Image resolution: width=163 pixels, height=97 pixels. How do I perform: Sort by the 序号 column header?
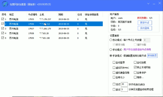tap(4, 15)
